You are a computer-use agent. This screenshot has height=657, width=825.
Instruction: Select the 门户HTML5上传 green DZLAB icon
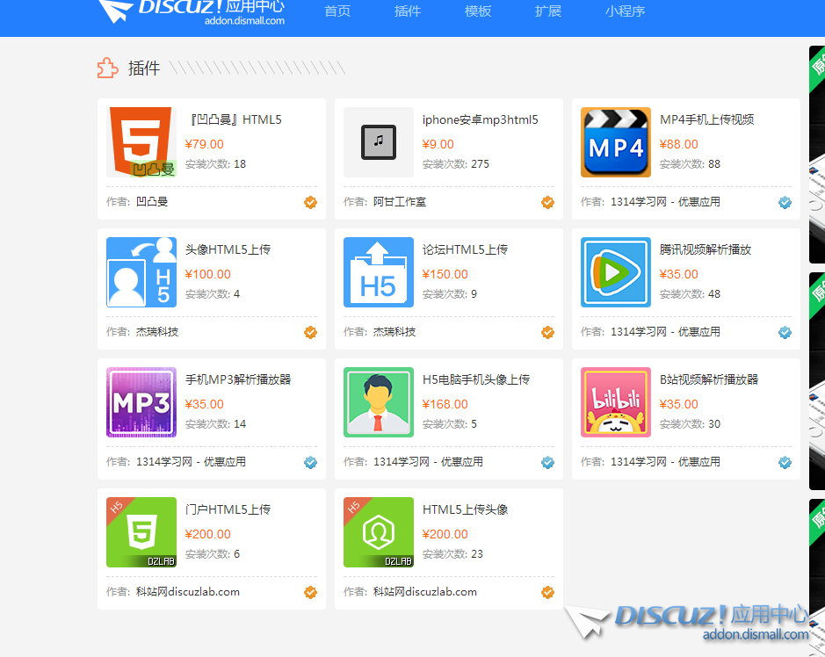click(x=141, y=531)
